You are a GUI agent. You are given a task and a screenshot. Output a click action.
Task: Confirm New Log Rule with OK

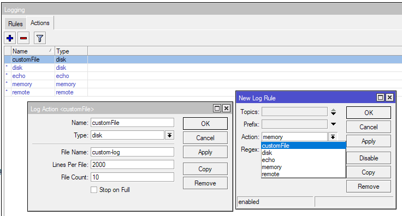369,113
